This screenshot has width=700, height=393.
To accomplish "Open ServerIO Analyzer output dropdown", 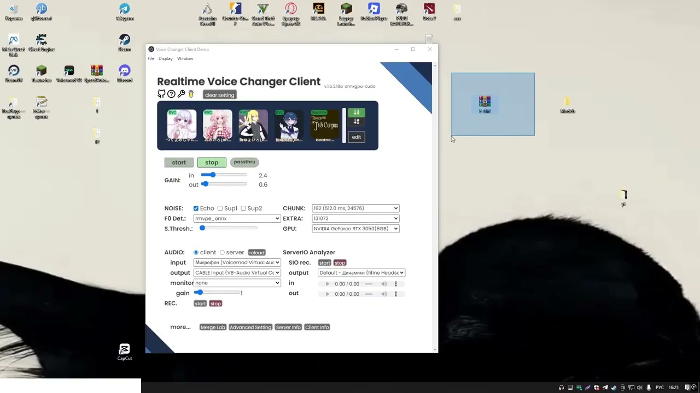I will click(x=361, y=273).
